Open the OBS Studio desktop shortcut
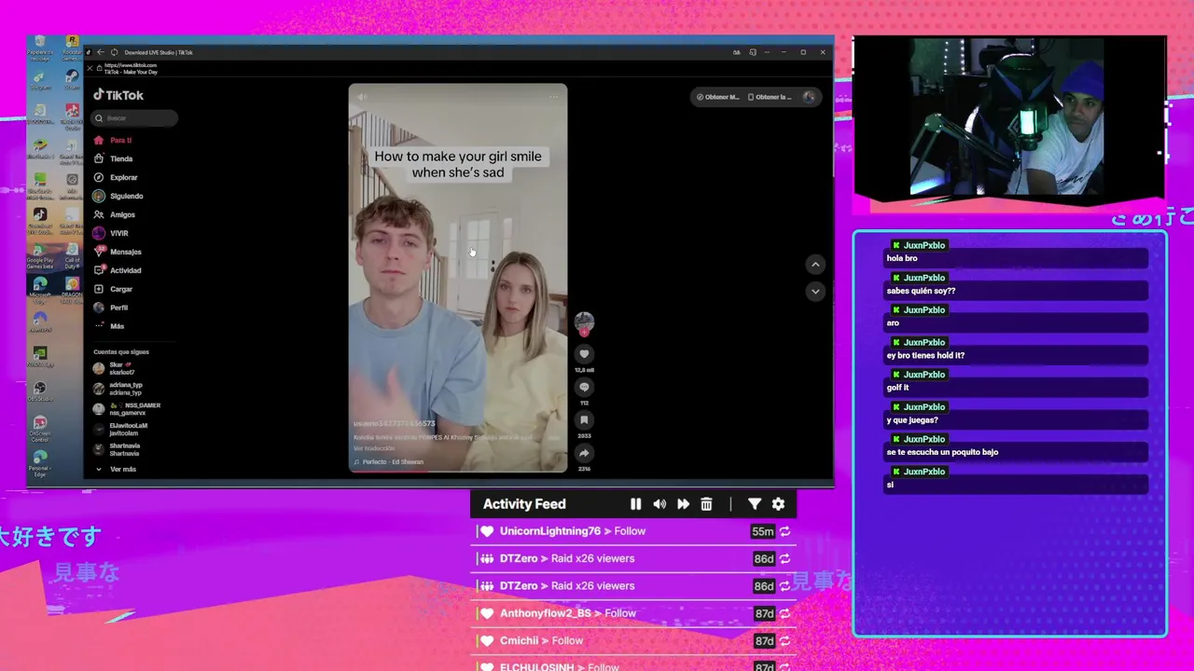 [40, 391]
